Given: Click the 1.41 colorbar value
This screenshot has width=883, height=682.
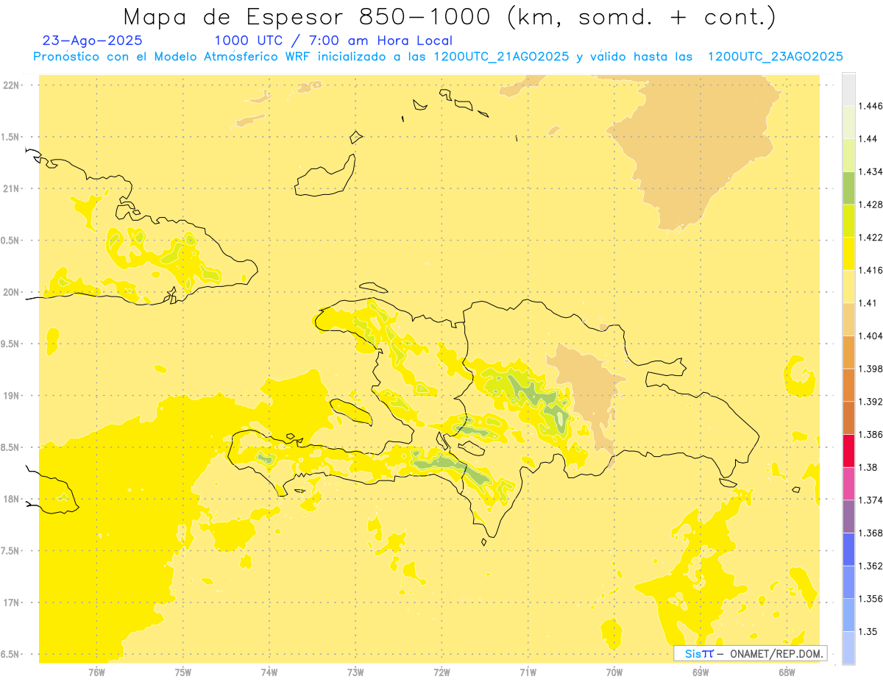Looking at the screenshot, I should [x=868, y=303].
